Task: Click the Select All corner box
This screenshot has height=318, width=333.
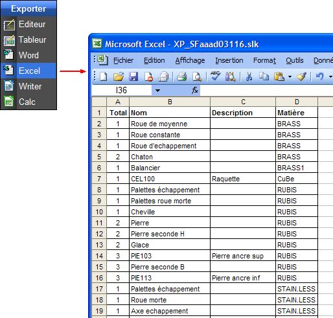Action: click(x=99, y=102)
